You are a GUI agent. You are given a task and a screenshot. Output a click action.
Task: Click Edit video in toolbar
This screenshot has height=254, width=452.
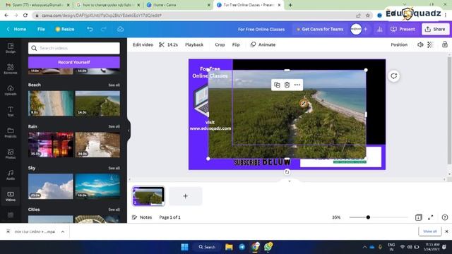(143, 44)
